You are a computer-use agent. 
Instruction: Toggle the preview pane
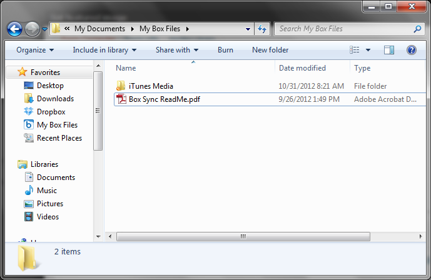pos(389,50)
